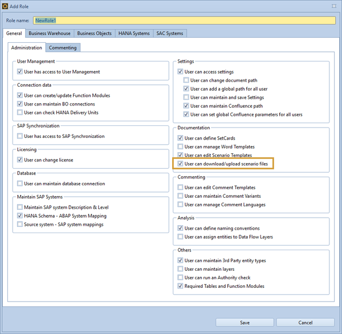Open the Business Objects tab
This screenshot has width=342, height=334.
tap(95, 34)
